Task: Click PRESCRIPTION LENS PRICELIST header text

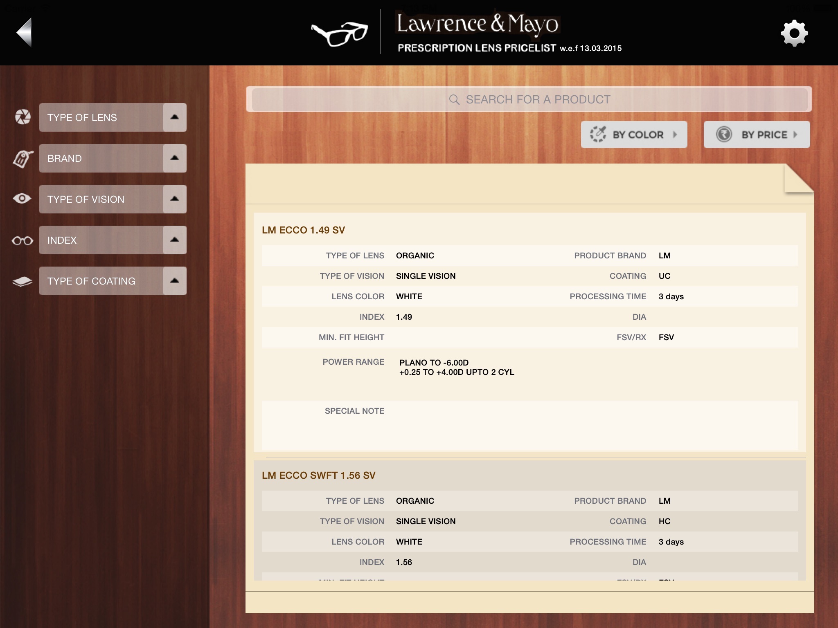Action: pyautogui.click(x=477, y=48)
